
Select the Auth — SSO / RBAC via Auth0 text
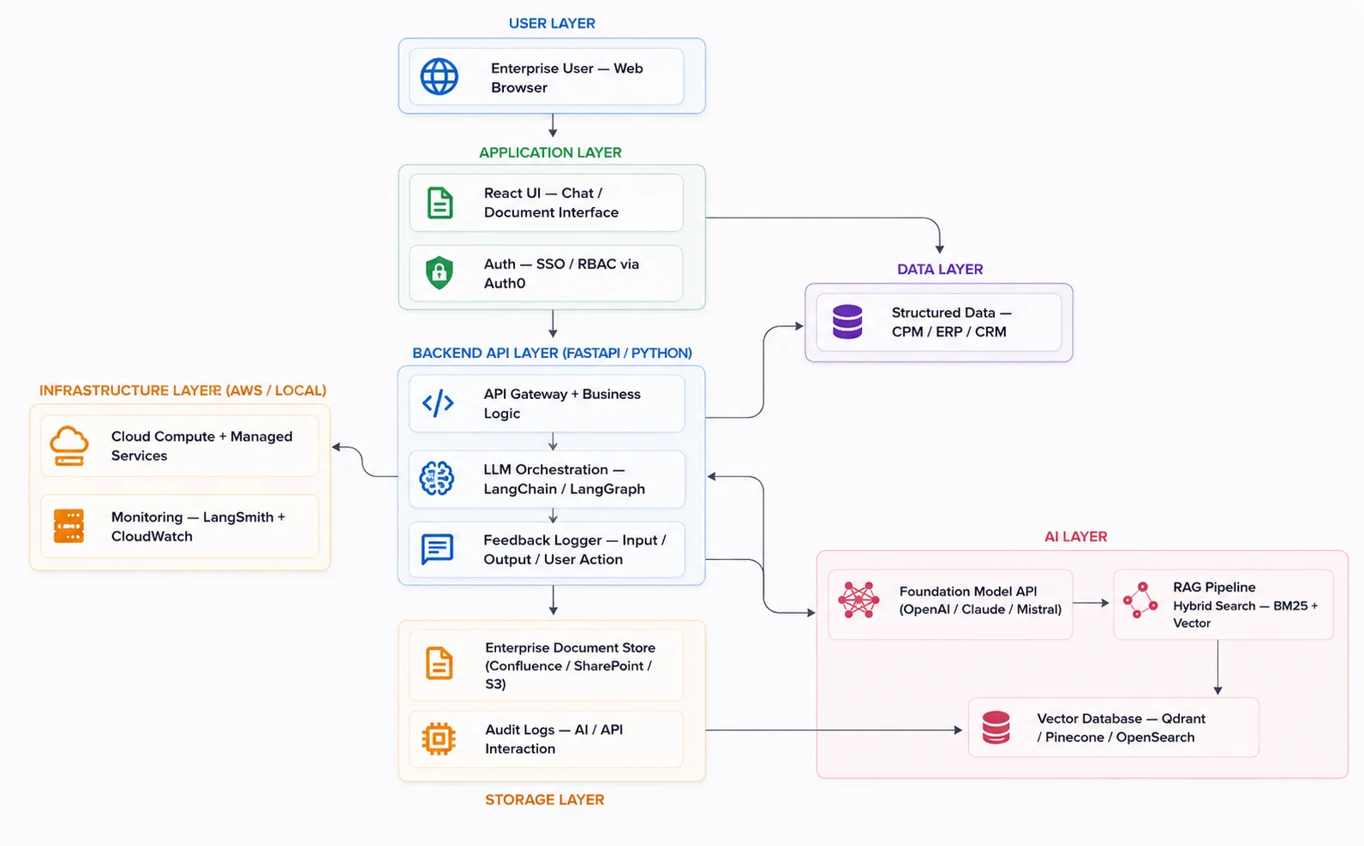pos(561,274)
